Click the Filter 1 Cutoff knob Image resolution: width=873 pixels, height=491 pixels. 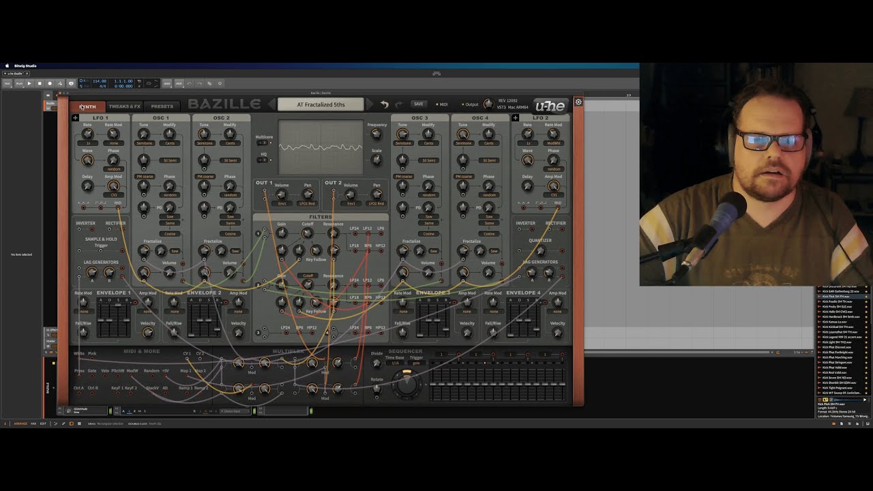[308, 233]
